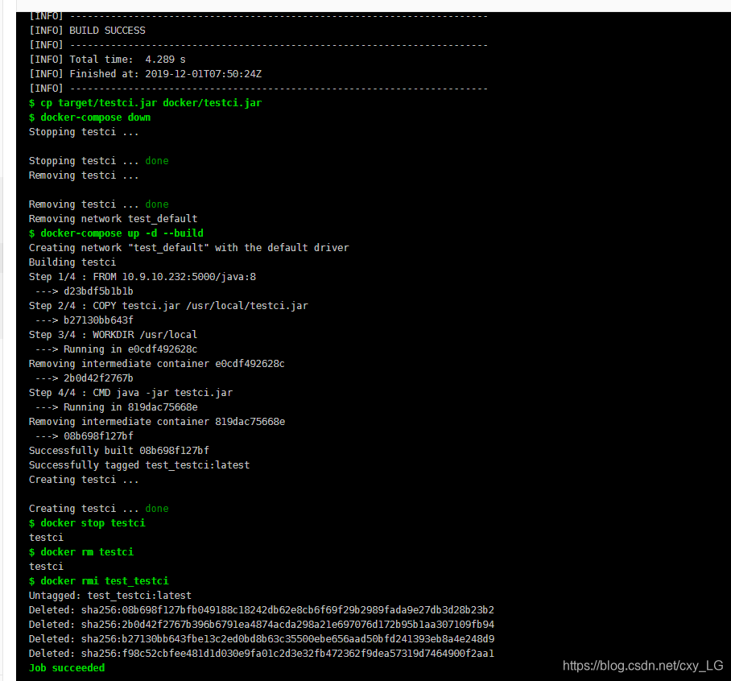The width and height of the screenshot is (731, 681).
Task: Click the 'Deleted: sha256:b27130bb643f...' line
Action: 262,638
